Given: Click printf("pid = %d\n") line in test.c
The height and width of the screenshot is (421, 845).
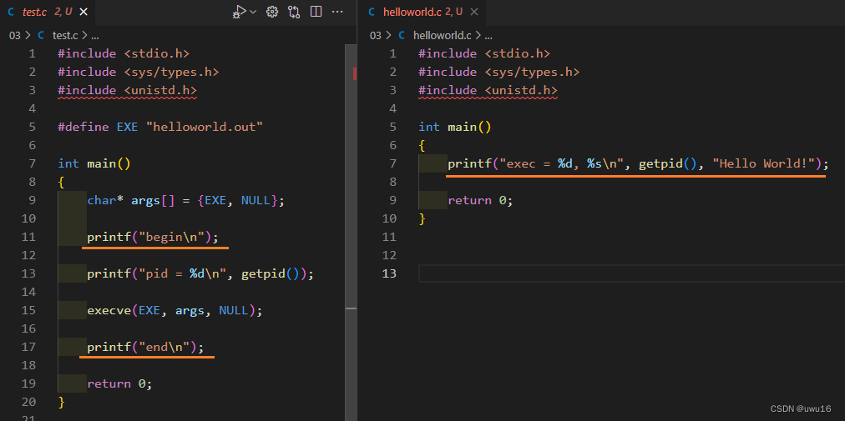Looking at the screenshot, I should (200, 273).
